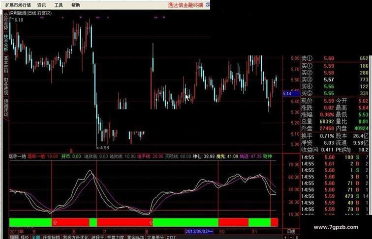Open the 扩展市场行情 menu

[18, 5]
